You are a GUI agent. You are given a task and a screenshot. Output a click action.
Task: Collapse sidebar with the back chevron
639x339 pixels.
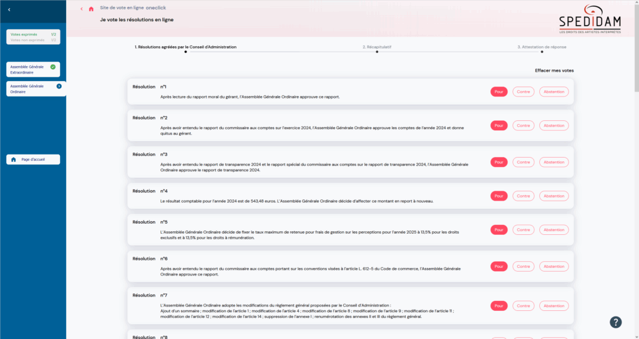tap(9, 10)
